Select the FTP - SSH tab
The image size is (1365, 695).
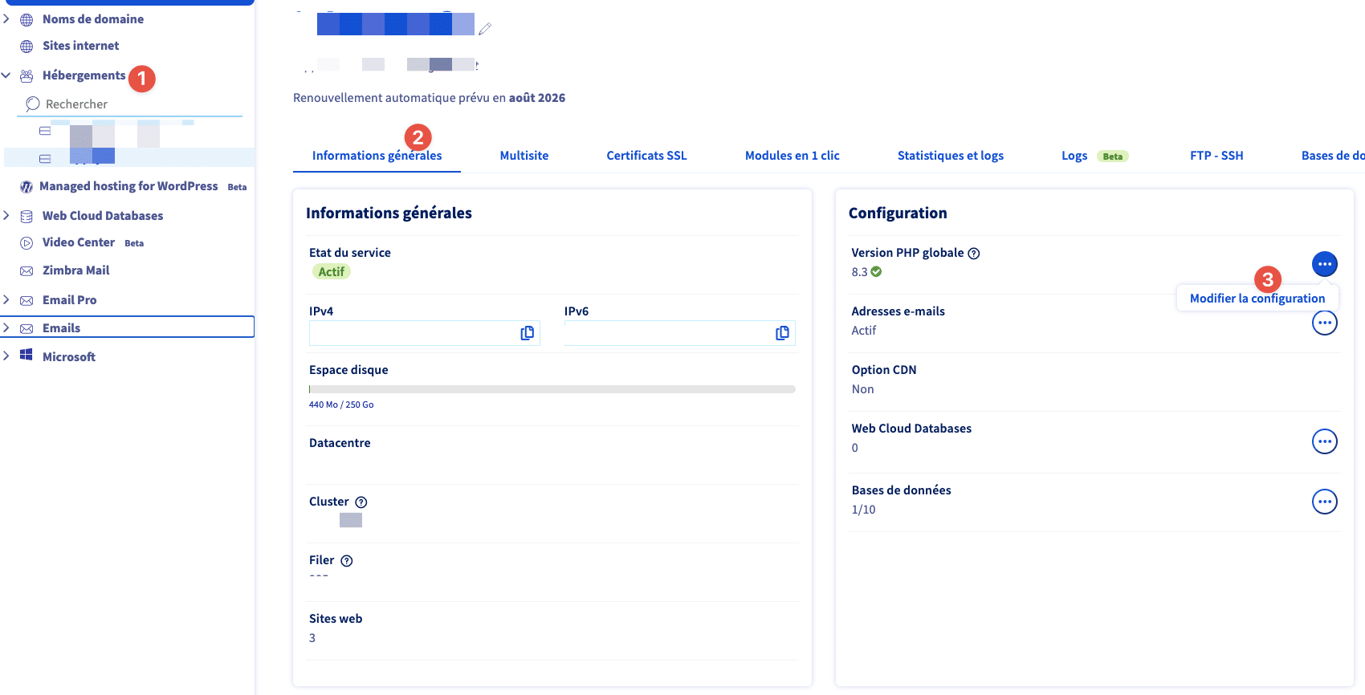point(1216,156)
